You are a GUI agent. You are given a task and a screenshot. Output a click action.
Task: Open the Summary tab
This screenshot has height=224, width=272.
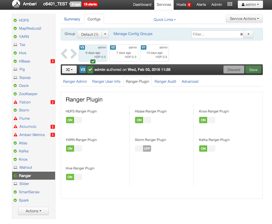[72, 19]
